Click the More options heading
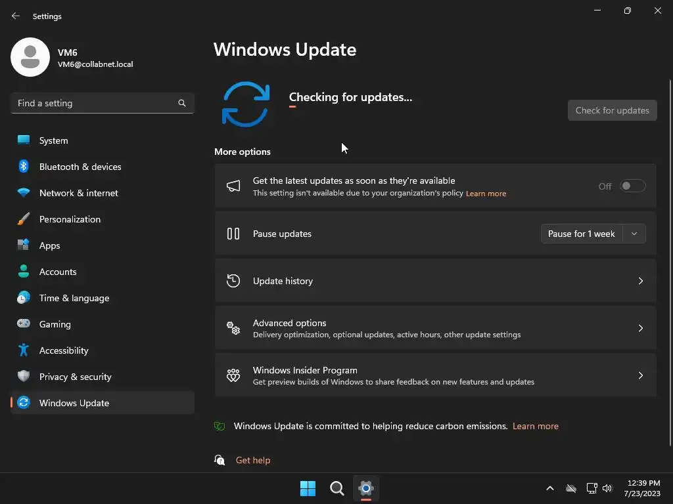This screenshot has width=673, height=504. [243, 152]
